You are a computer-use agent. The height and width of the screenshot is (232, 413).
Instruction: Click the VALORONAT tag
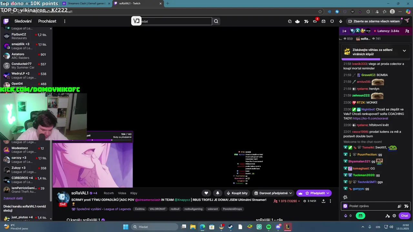pyautogui.click(x=157, y=209)
